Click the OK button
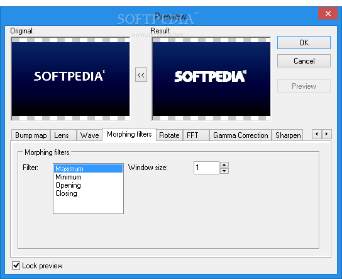Screen dimensions: 342x279 tap(304, 42)
